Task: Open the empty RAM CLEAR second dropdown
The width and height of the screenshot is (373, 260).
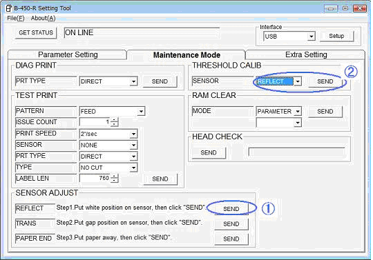Action: pos(298,123)
